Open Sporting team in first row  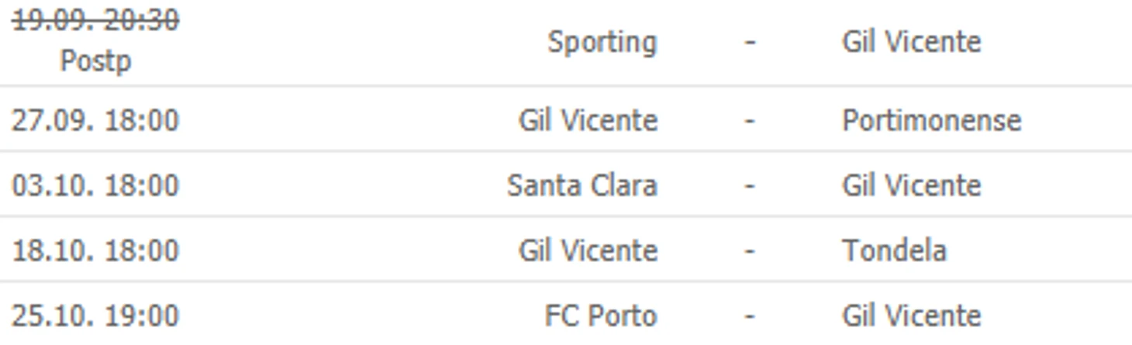pyautogui.click(x=602, y=42)
